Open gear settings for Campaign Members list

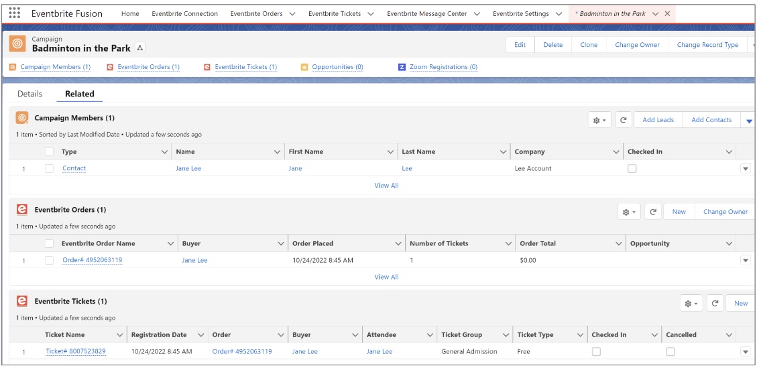[599, 120]
